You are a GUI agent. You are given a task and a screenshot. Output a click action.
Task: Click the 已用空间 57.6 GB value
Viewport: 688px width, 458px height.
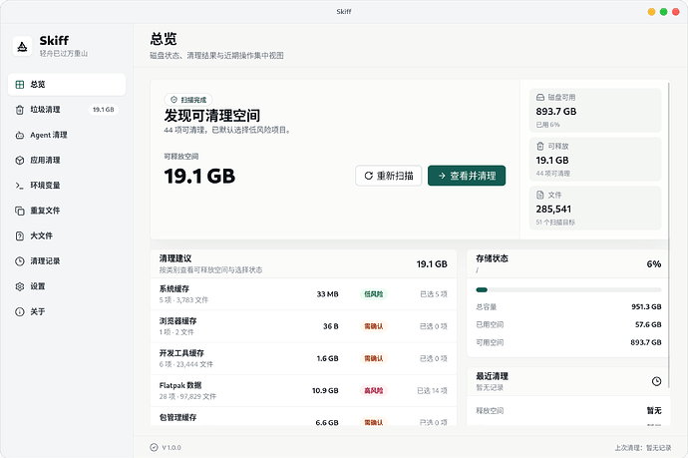click(x=648, y=324)
